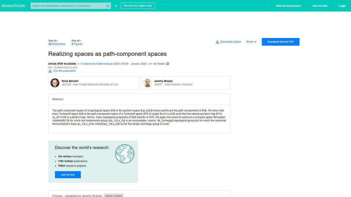Click the globe illustration in Discover panel

(x=124, y=153)
